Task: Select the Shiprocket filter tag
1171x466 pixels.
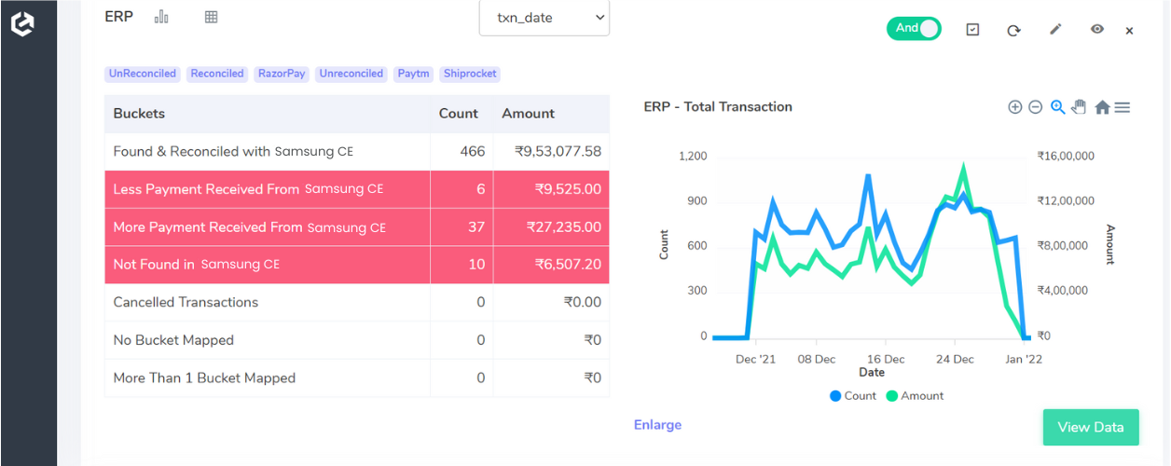Action: coord(470,74)
